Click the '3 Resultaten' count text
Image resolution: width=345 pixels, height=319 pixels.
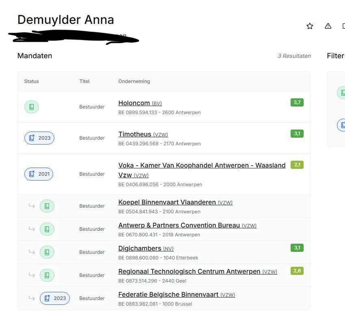294,56
